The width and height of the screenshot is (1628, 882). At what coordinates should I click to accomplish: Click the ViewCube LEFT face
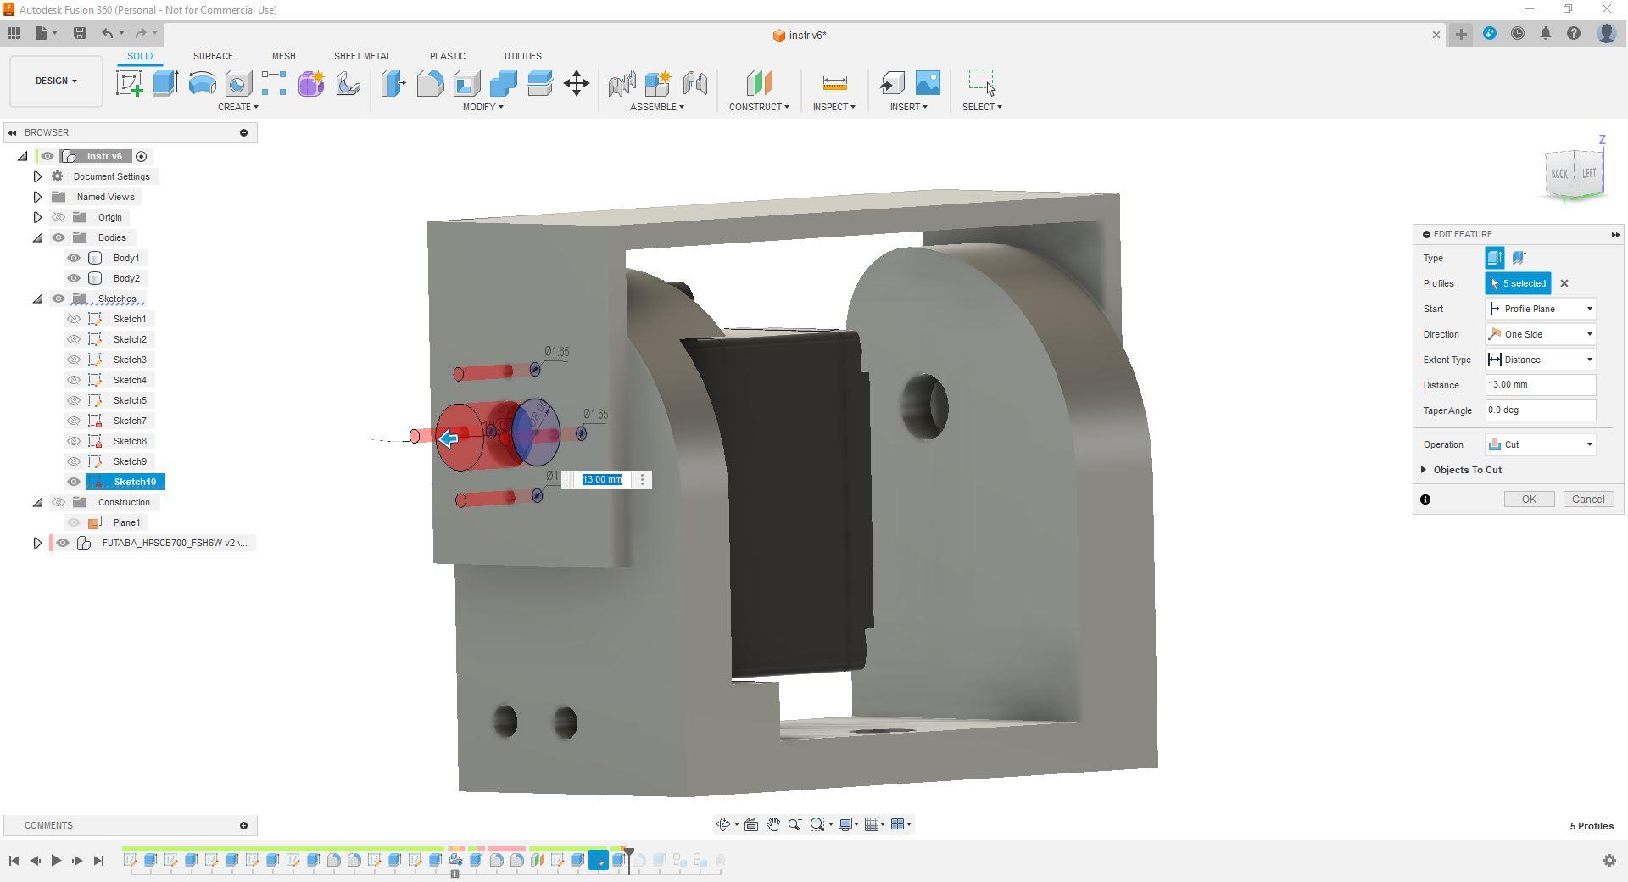click(x=1588, y=173)
